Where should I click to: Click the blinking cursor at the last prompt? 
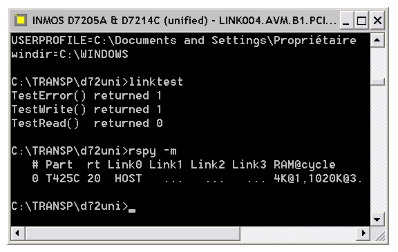point(132,211)
